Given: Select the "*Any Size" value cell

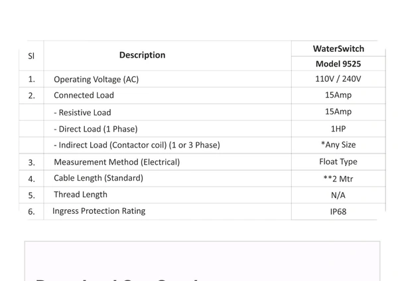Looking at the screenshot, I should point(338,145).
